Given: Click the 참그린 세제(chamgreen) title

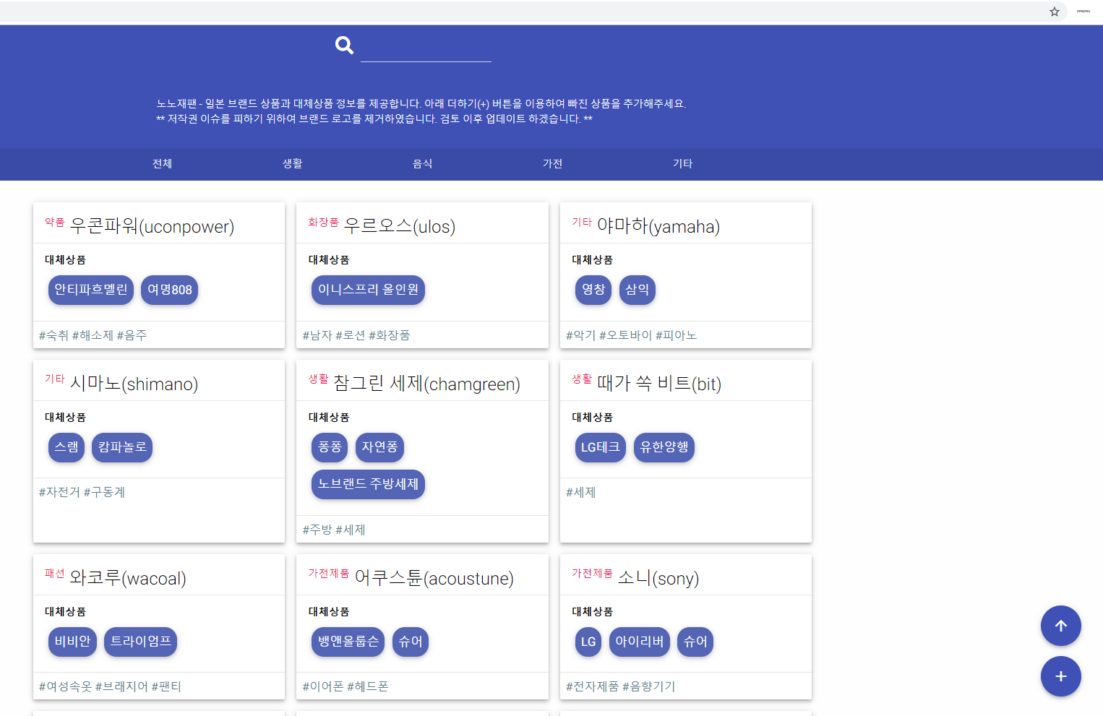Looking at the screenshot, I should pyautogui.click(x=426, y=384).
